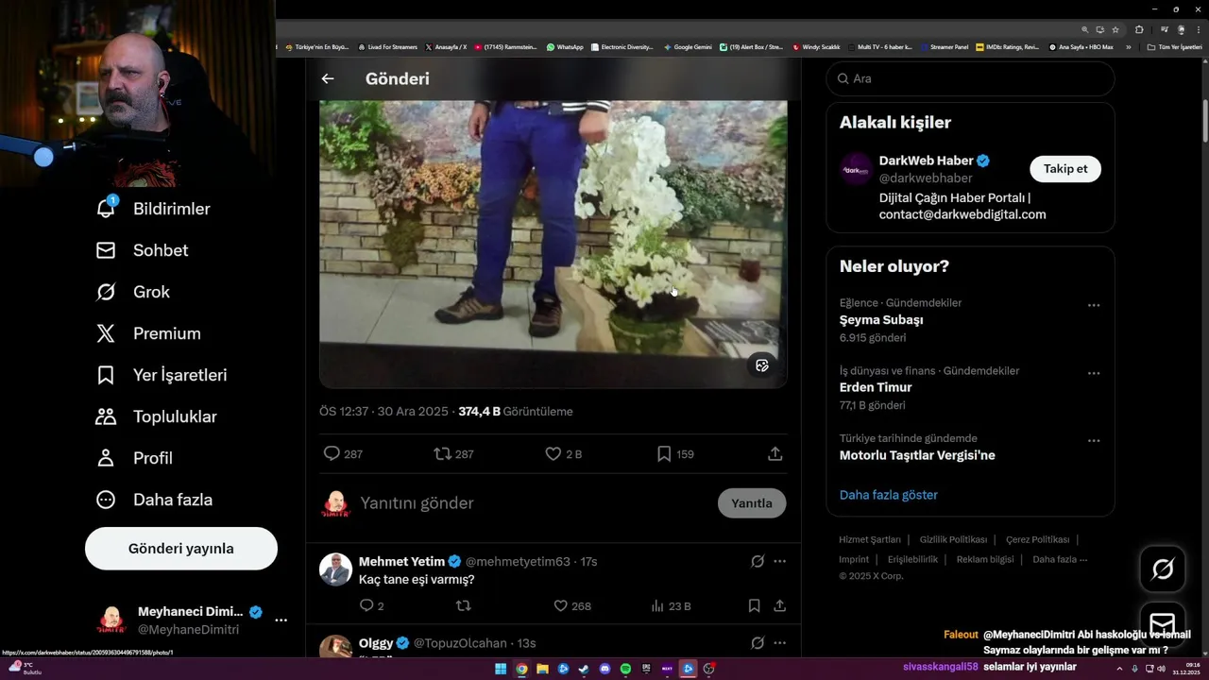The height and width of the screenshot is (680, 1209).
Task: Open WhatsApp bookmark in bookmarks bar
Action: [x=565, y=46]
